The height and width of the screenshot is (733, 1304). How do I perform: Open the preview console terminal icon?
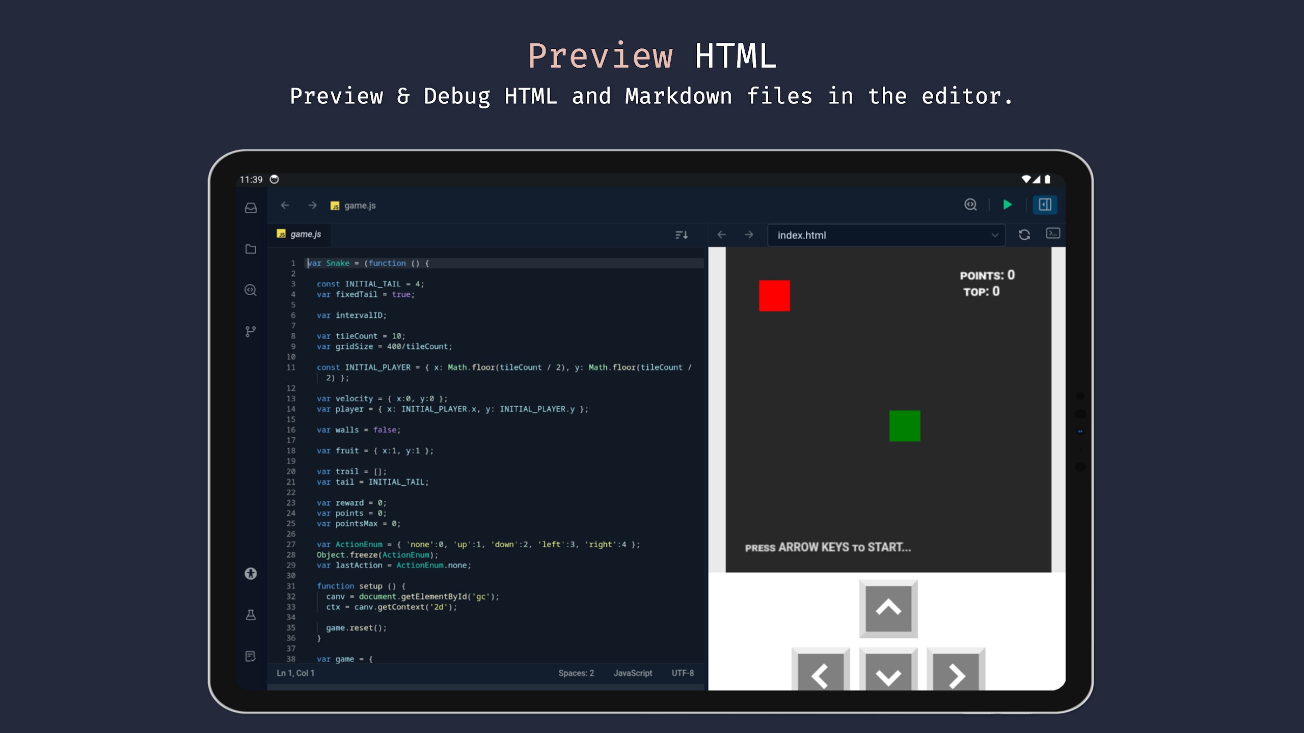coord(1053,234)
